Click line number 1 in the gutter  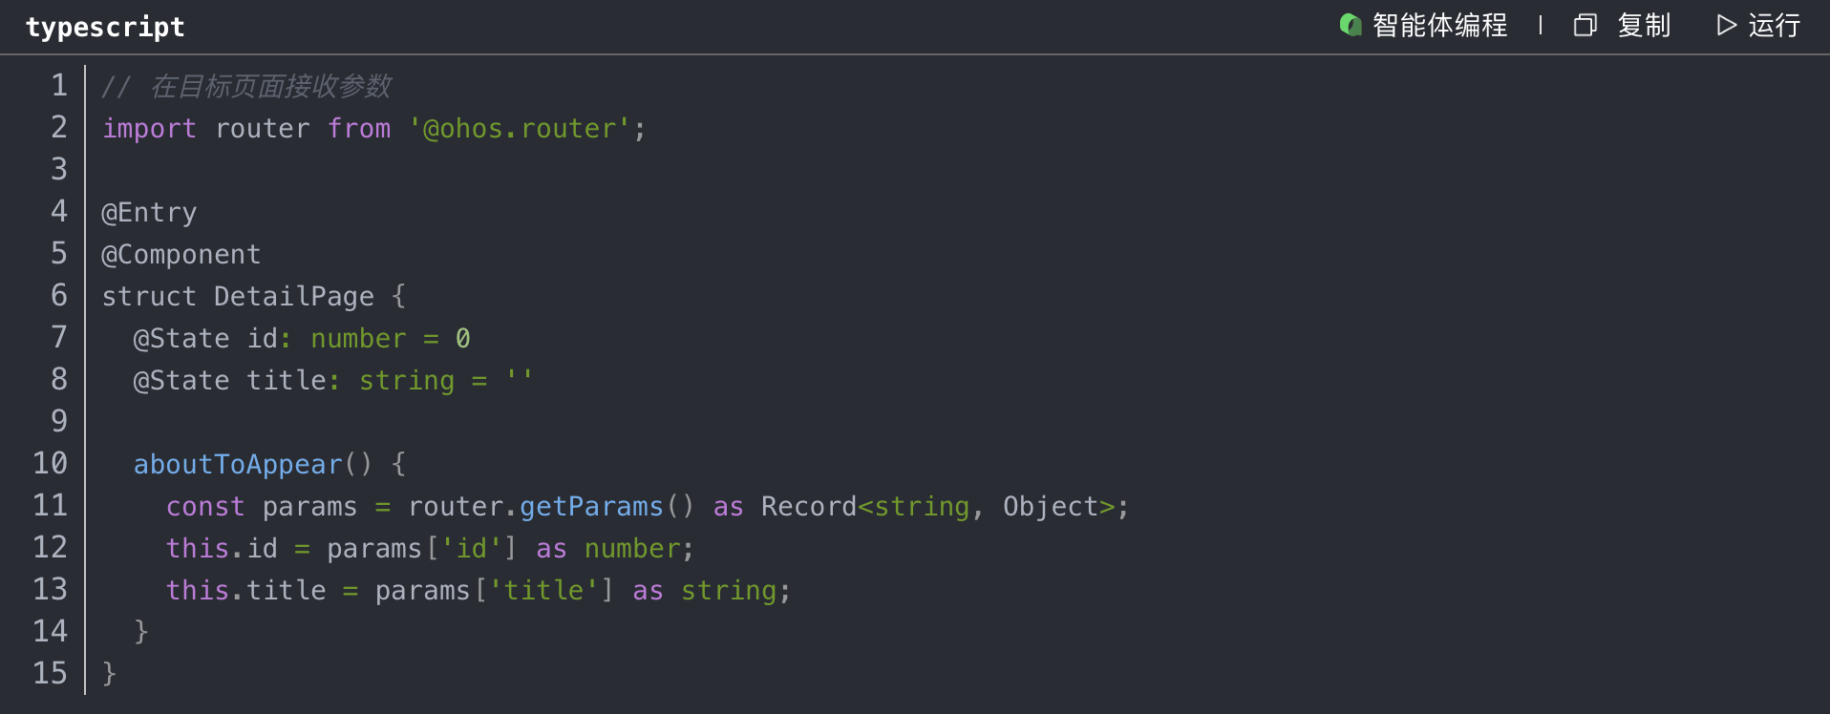[59, 86]
